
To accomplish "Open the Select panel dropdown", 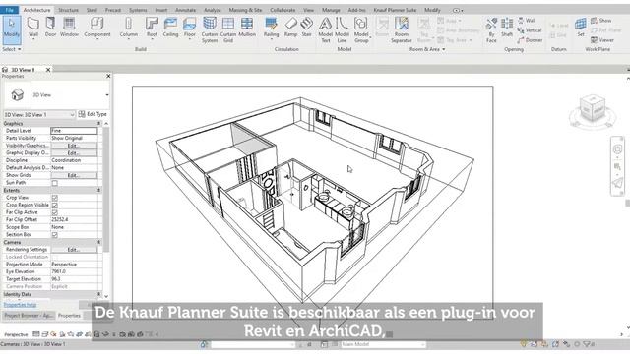I will coord(12,49).
